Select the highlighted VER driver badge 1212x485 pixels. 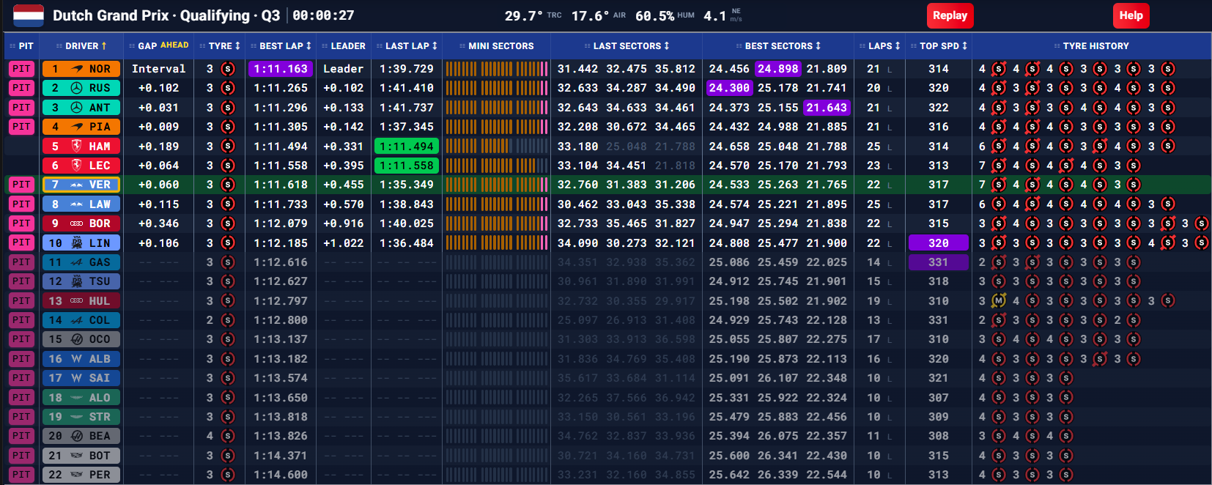coord(81,185)
